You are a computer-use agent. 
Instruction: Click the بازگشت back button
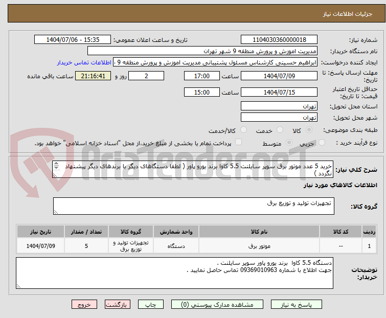117,304
